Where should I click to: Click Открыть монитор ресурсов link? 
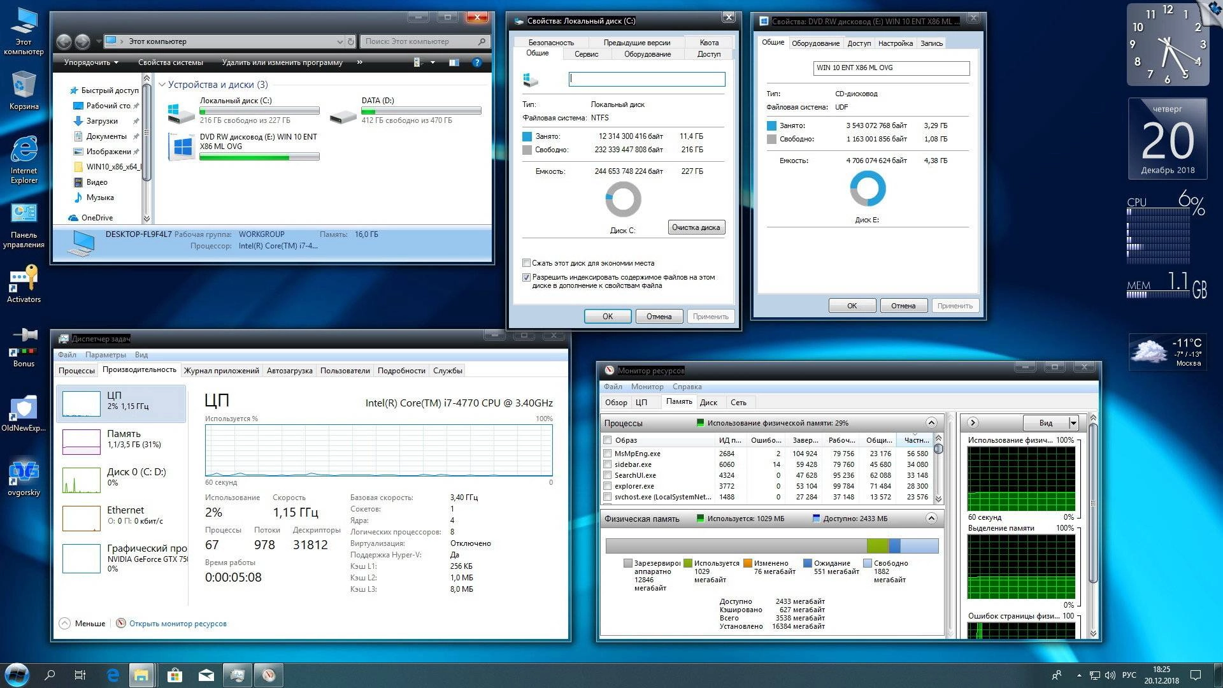click(x=178, y=624)
